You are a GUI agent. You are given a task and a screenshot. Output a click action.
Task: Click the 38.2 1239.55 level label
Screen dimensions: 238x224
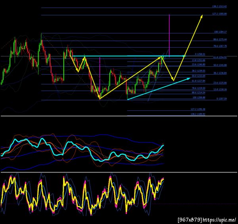point(199,71)
